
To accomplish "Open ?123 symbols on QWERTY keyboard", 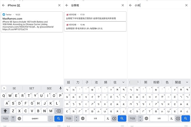I will point(5,119).
